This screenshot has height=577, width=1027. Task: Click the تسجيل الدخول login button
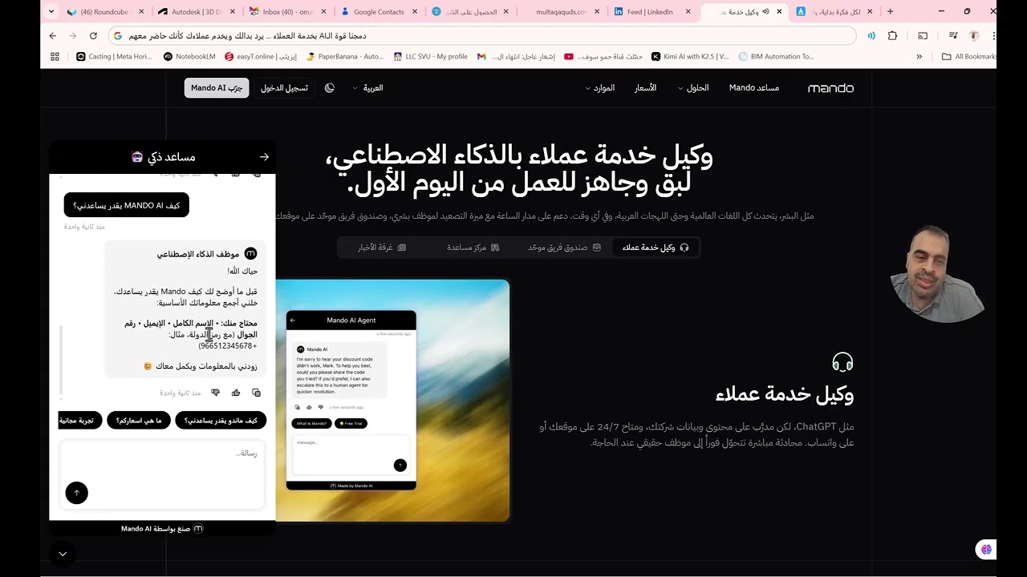point(284,88)
